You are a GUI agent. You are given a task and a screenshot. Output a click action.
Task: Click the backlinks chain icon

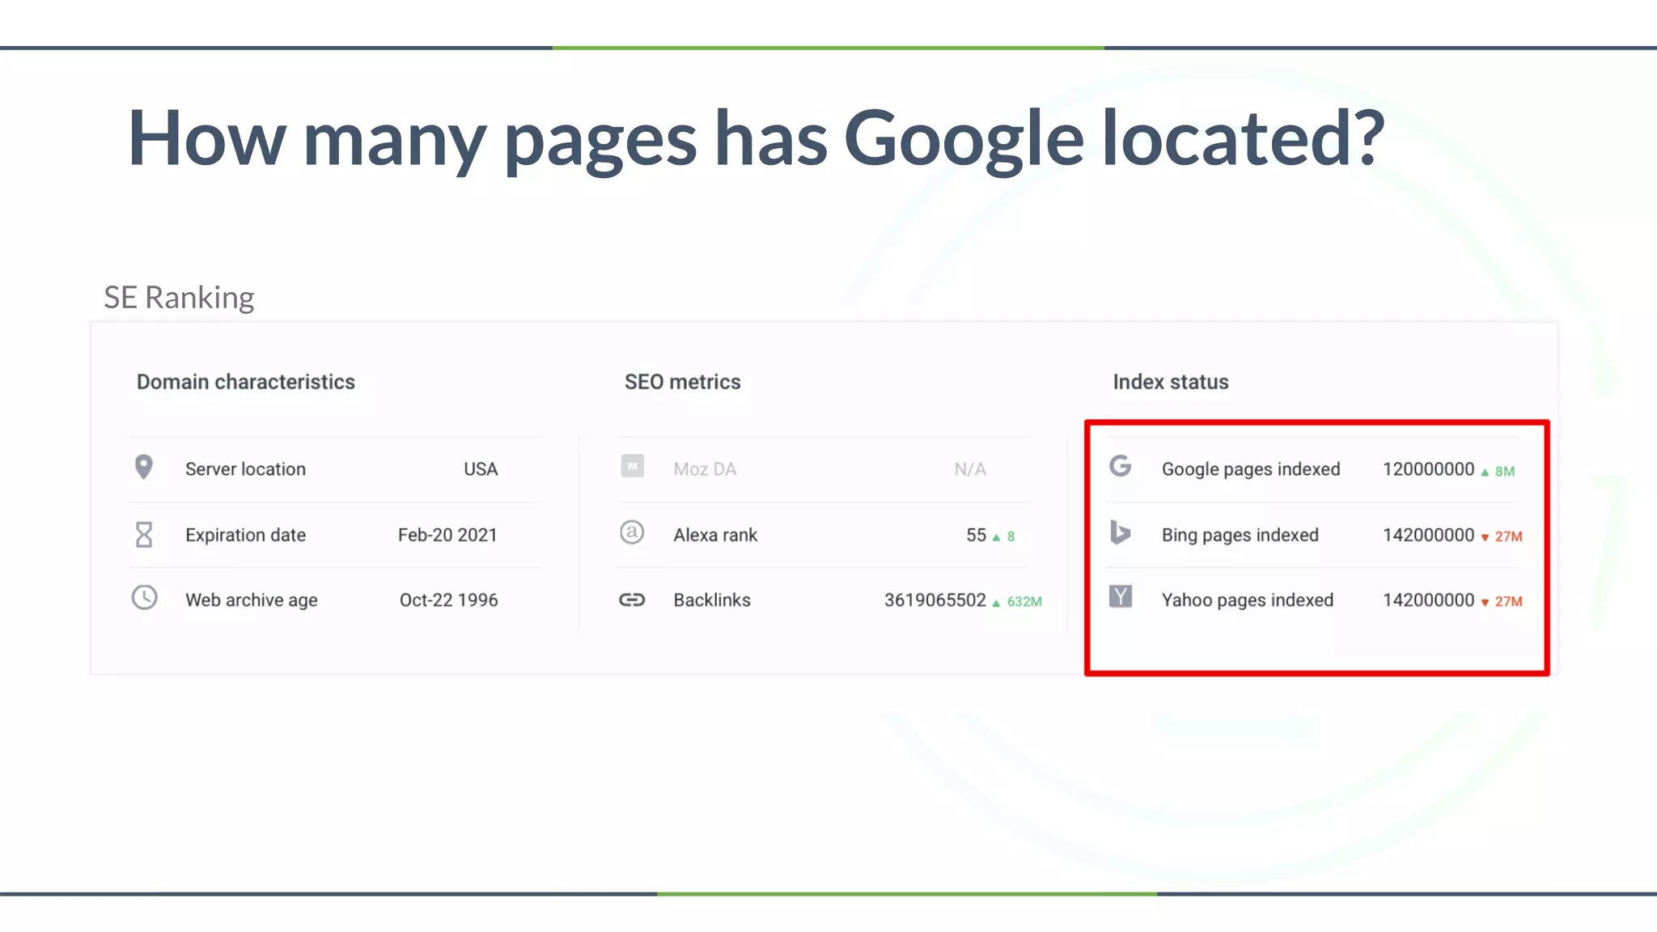pos(632,599)
